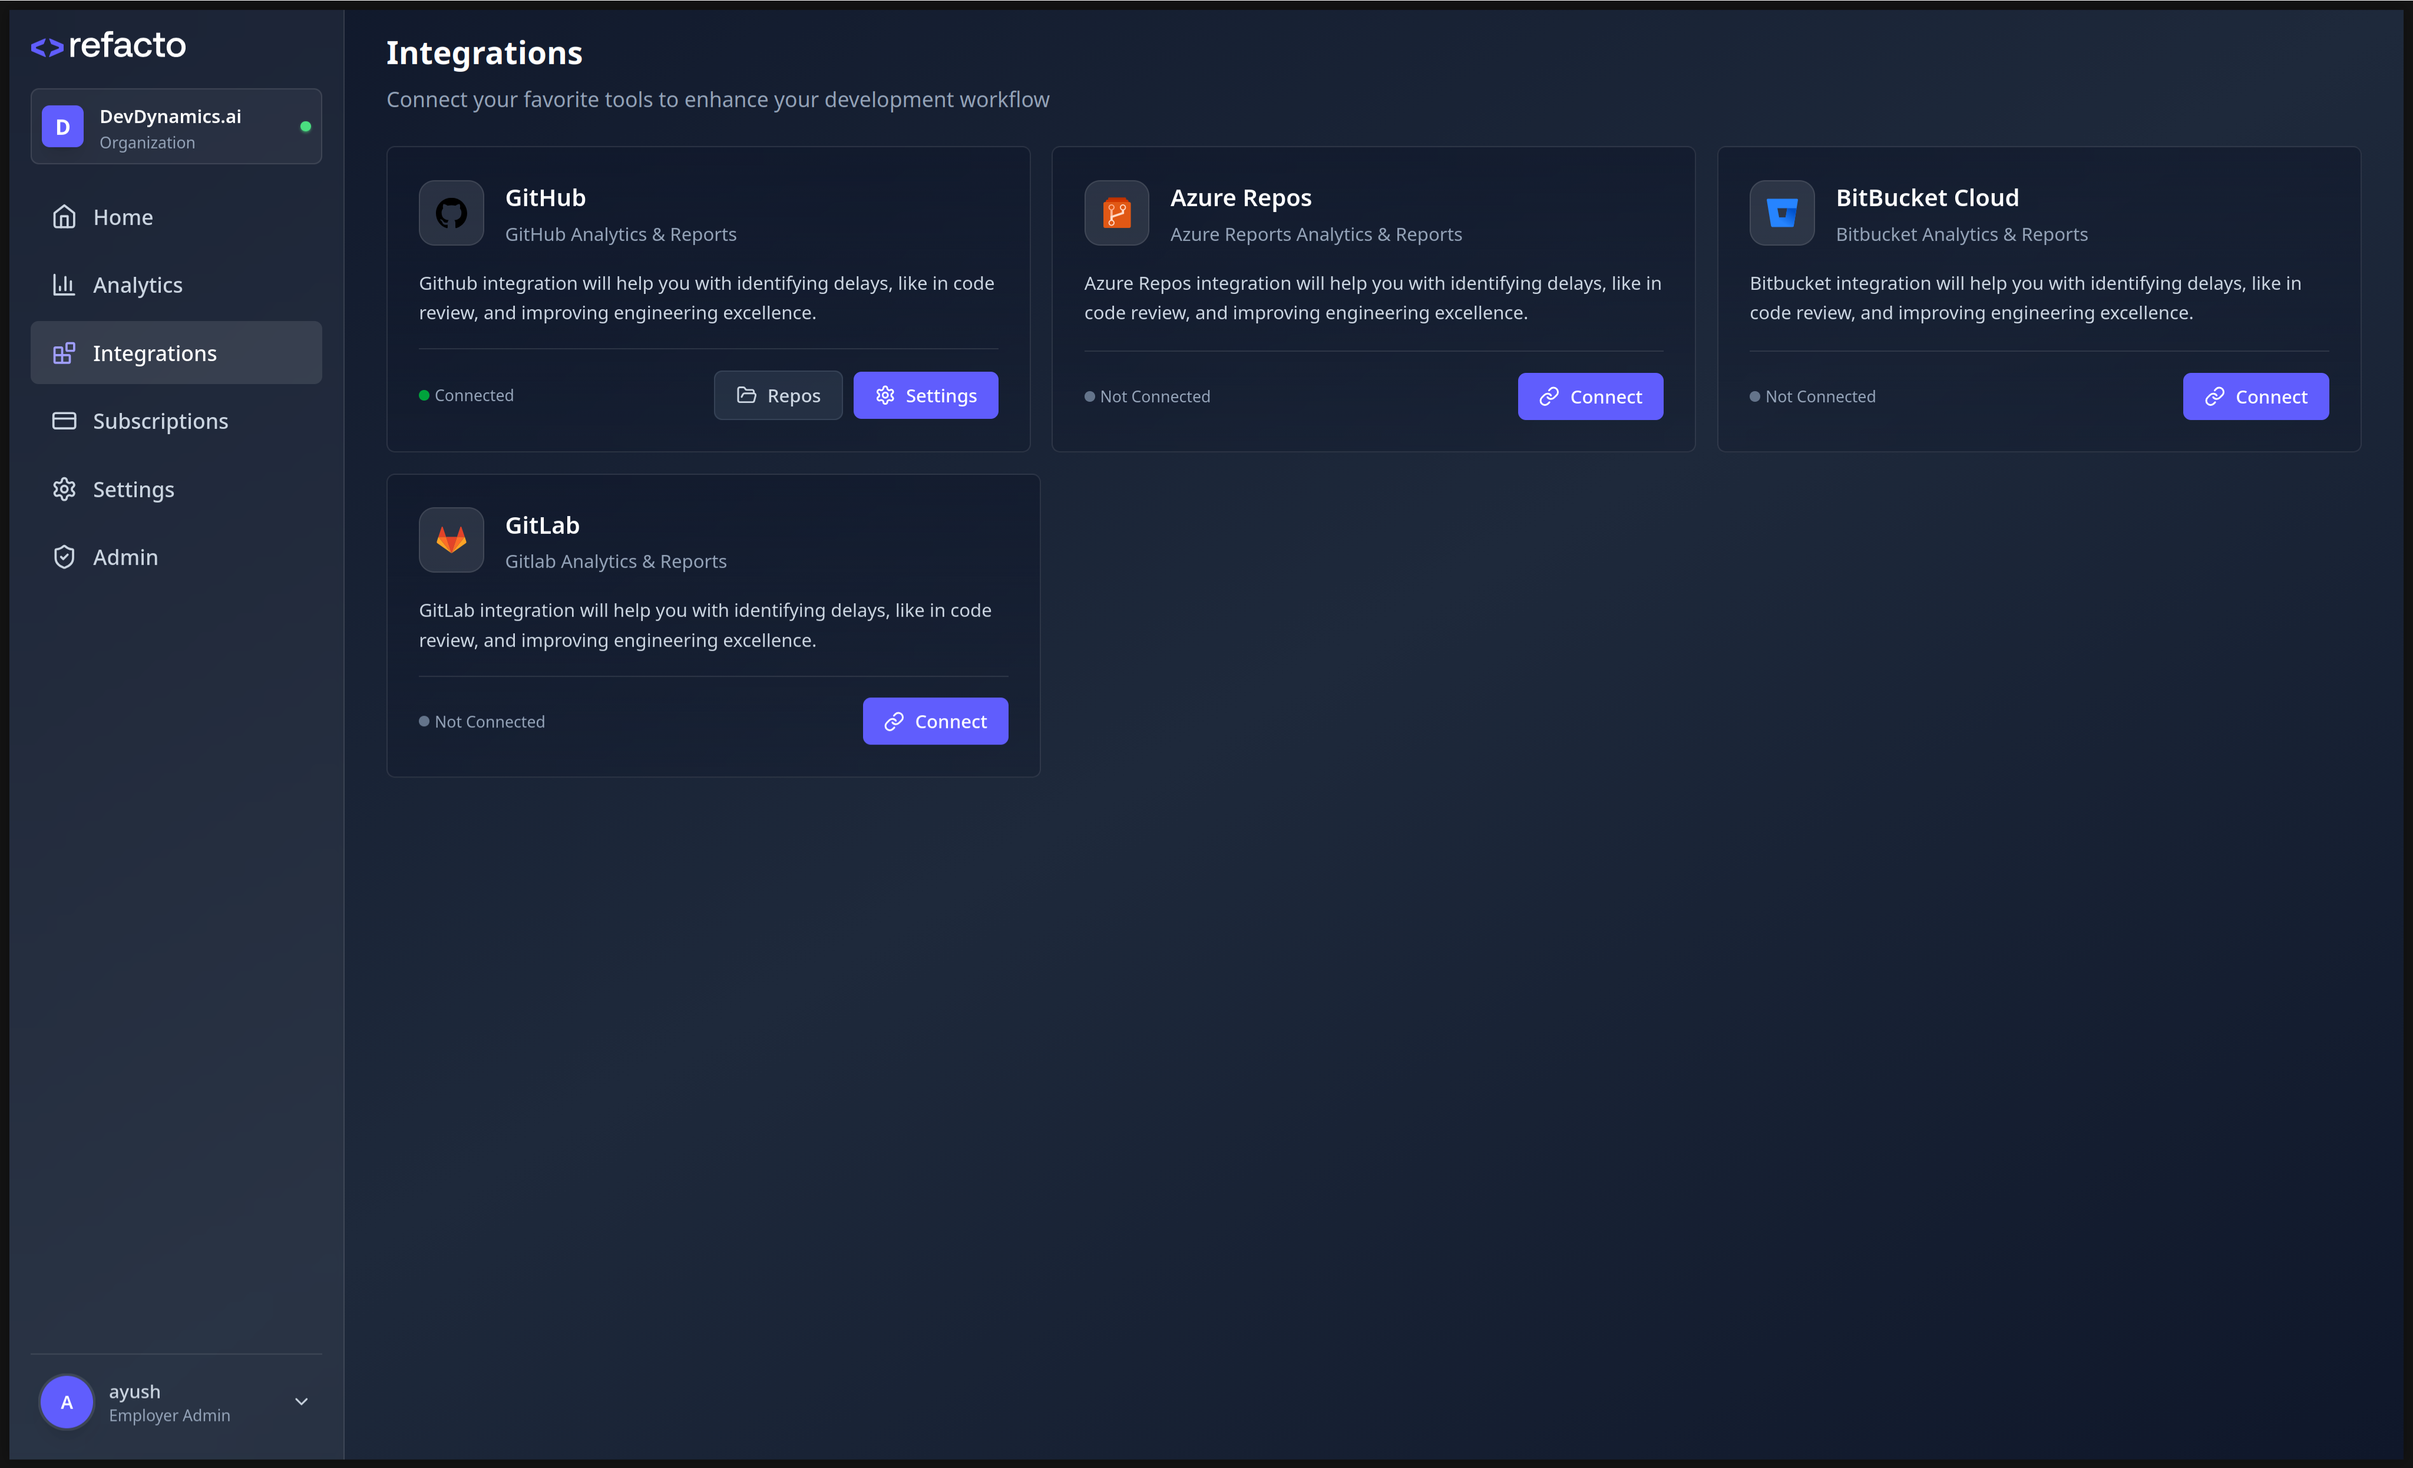Click the GitHub logo icon

[451, 213]
